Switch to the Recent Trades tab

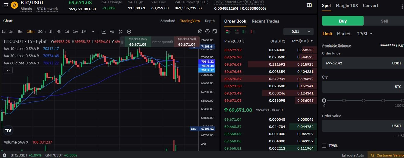(x=265, y=21)
